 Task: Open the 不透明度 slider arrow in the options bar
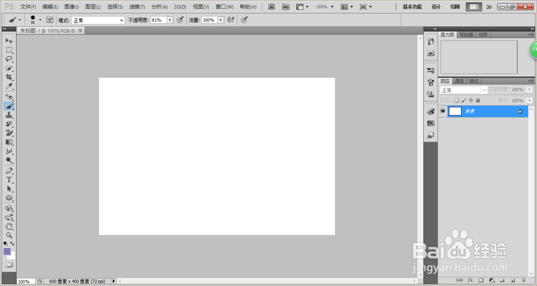pyautogui.click(x=170, y=20)
